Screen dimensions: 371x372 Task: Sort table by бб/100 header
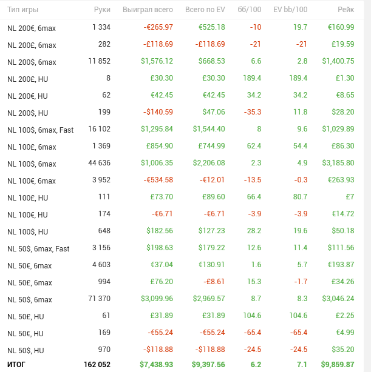tap(250, 10)
